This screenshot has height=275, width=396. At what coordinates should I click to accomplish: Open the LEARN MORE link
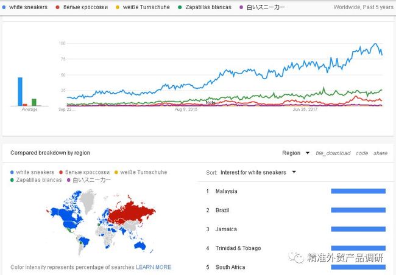pos(154,267)
